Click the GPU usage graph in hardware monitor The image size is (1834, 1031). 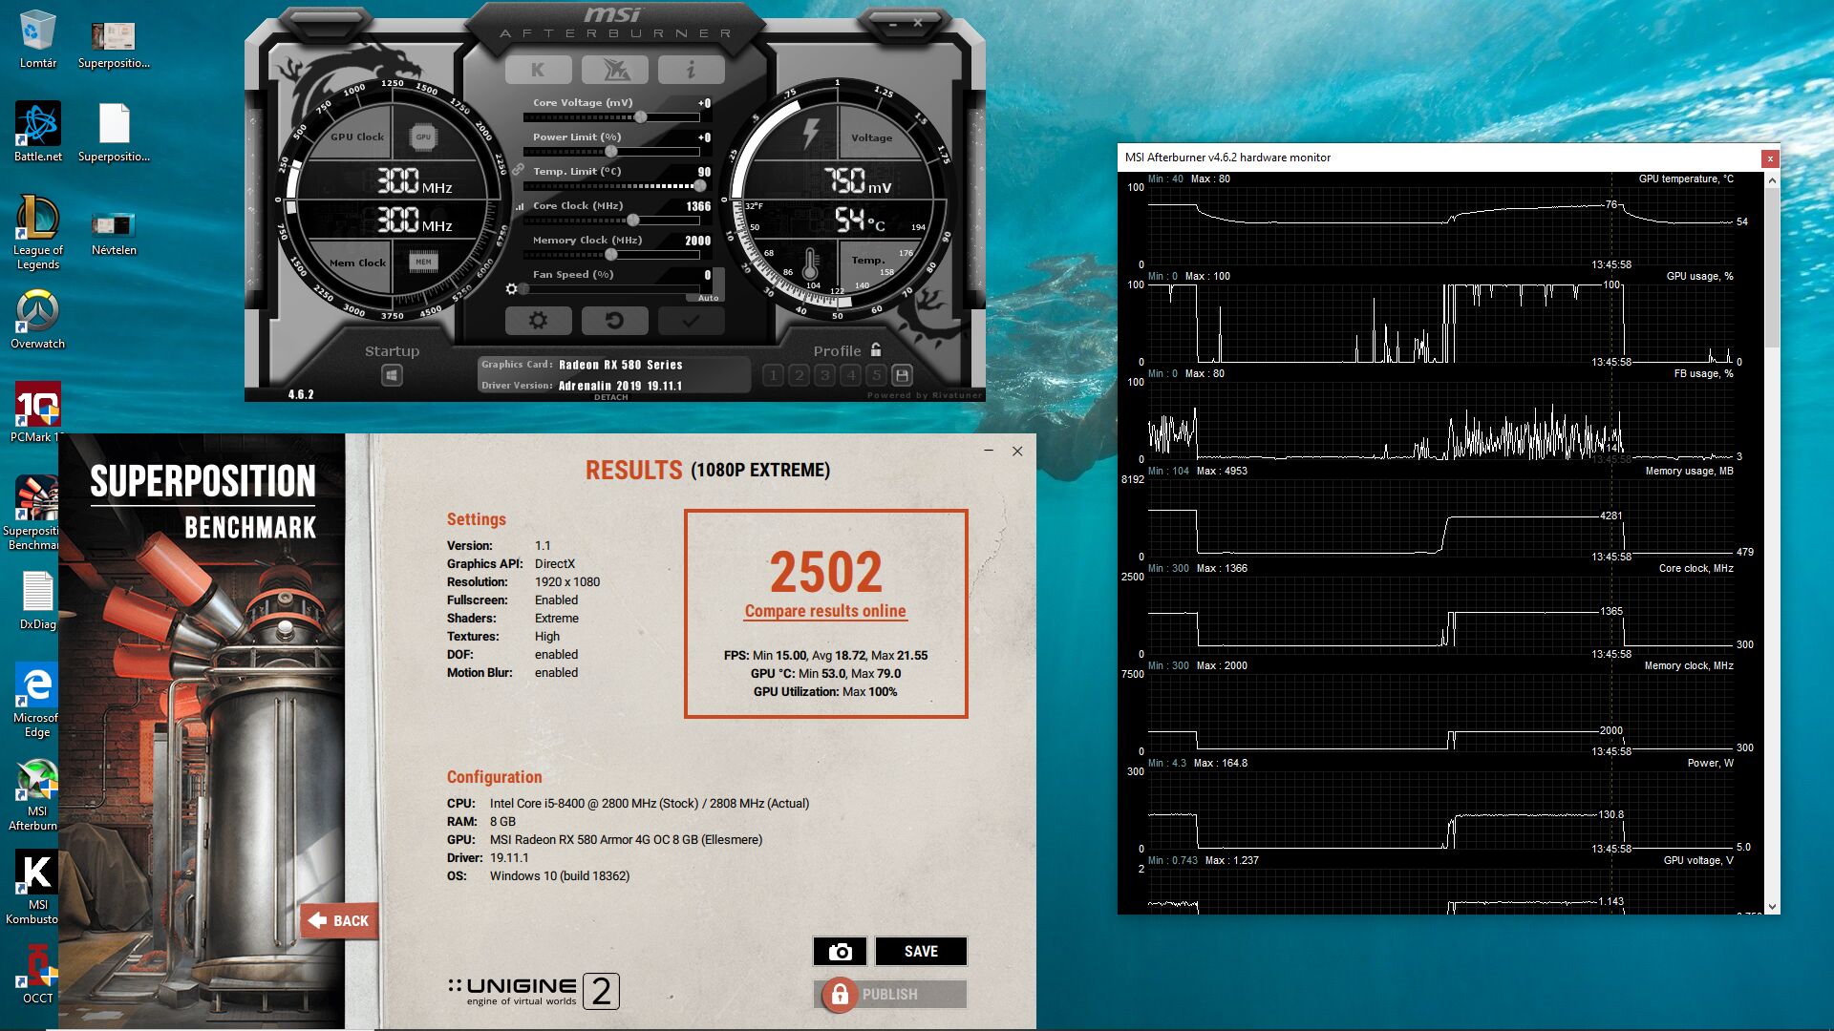(x=1440, y=322)
